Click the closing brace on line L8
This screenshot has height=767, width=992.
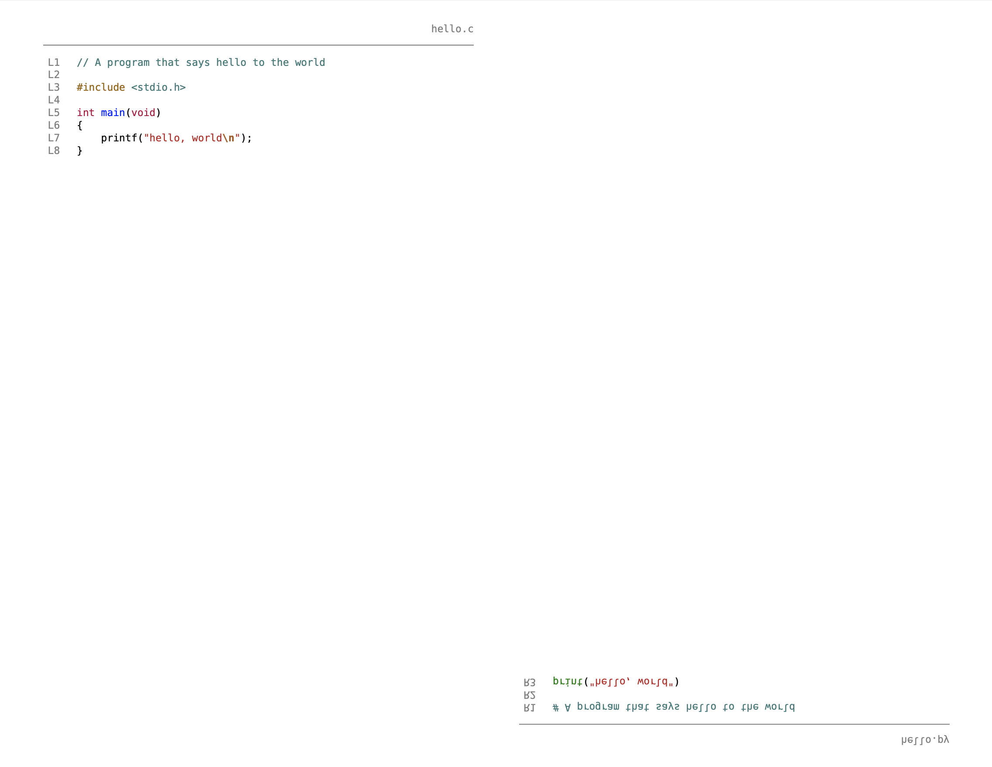click(x=79, y=151)
